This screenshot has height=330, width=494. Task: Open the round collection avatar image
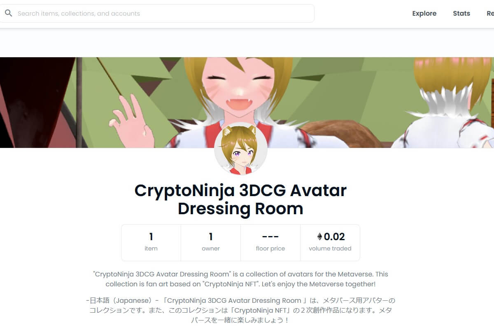point(241,149)
